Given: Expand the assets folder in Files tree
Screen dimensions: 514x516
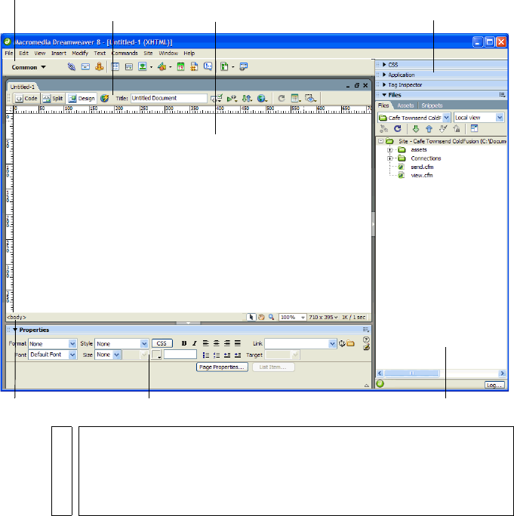Looking at the screenshot, I should [x=390, y=149].
